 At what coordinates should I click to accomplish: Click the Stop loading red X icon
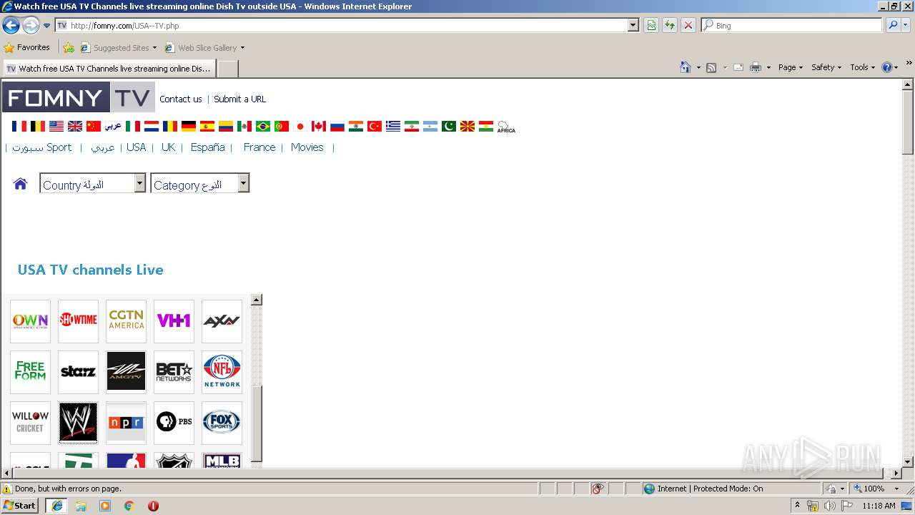pos(688,25)
